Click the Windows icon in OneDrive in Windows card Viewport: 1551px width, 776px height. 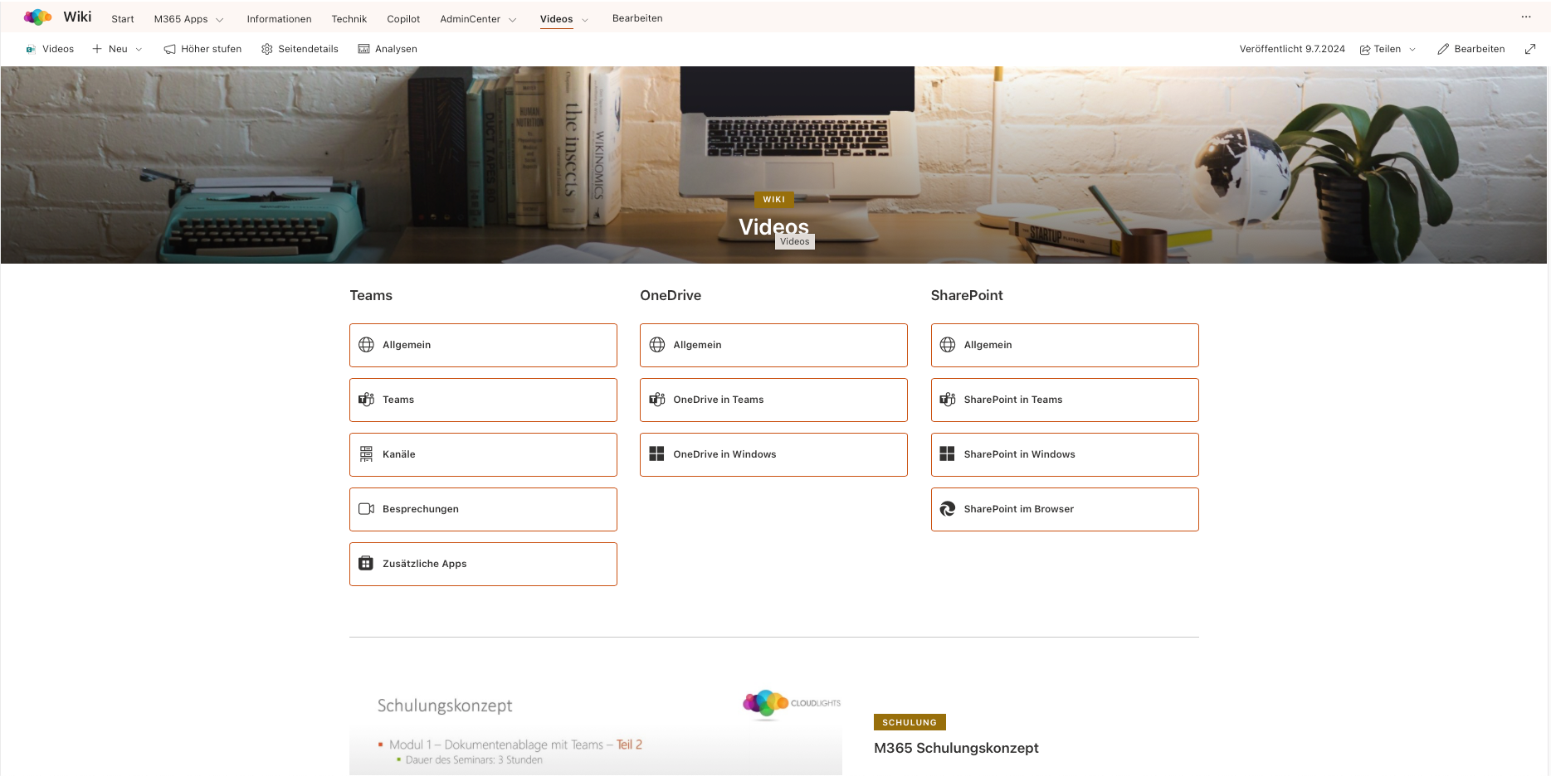tap(657, 454)
